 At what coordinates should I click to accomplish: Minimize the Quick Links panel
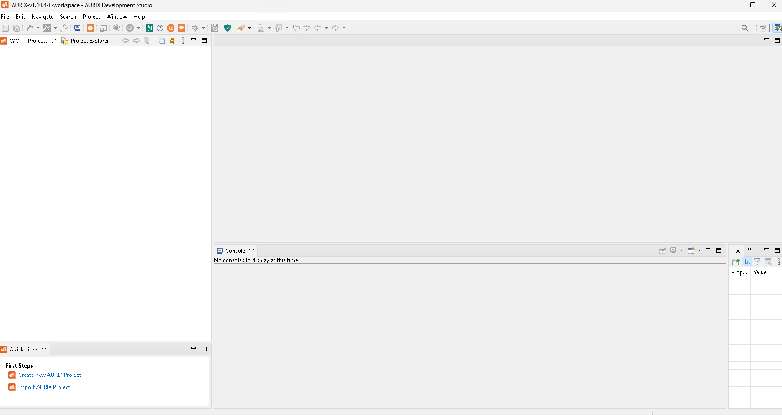coord(194,348)
